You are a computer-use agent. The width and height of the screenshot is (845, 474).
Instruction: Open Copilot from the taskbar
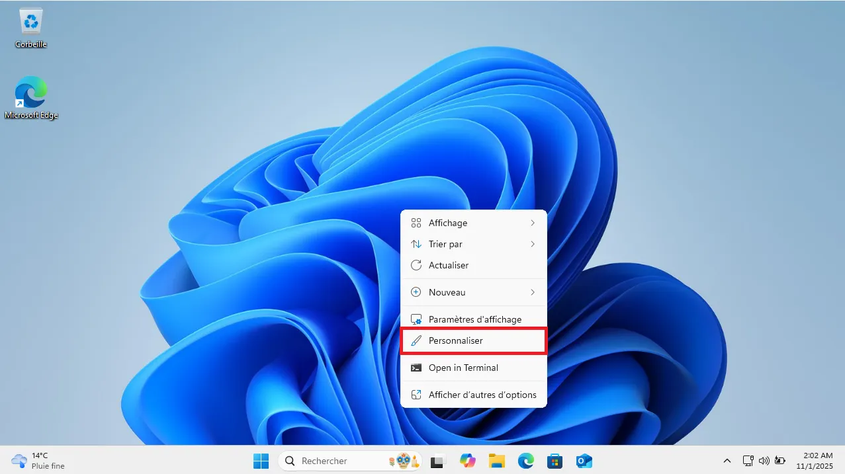pos(468,460)
